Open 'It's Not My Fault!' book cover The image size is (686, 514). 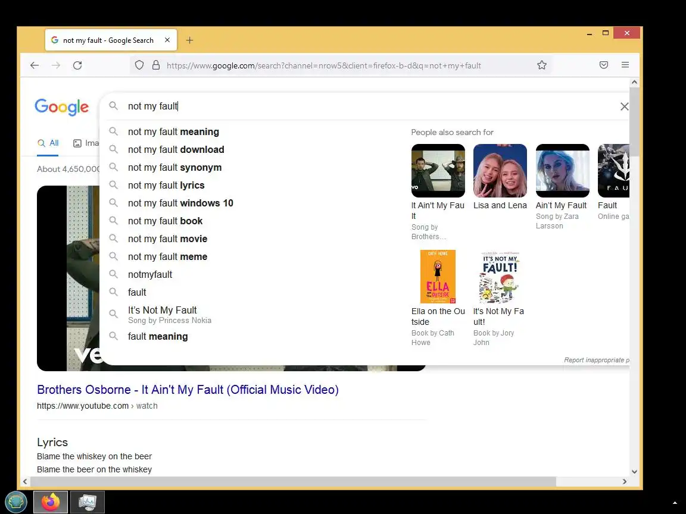pyautogui.click(x=499, y=277)
